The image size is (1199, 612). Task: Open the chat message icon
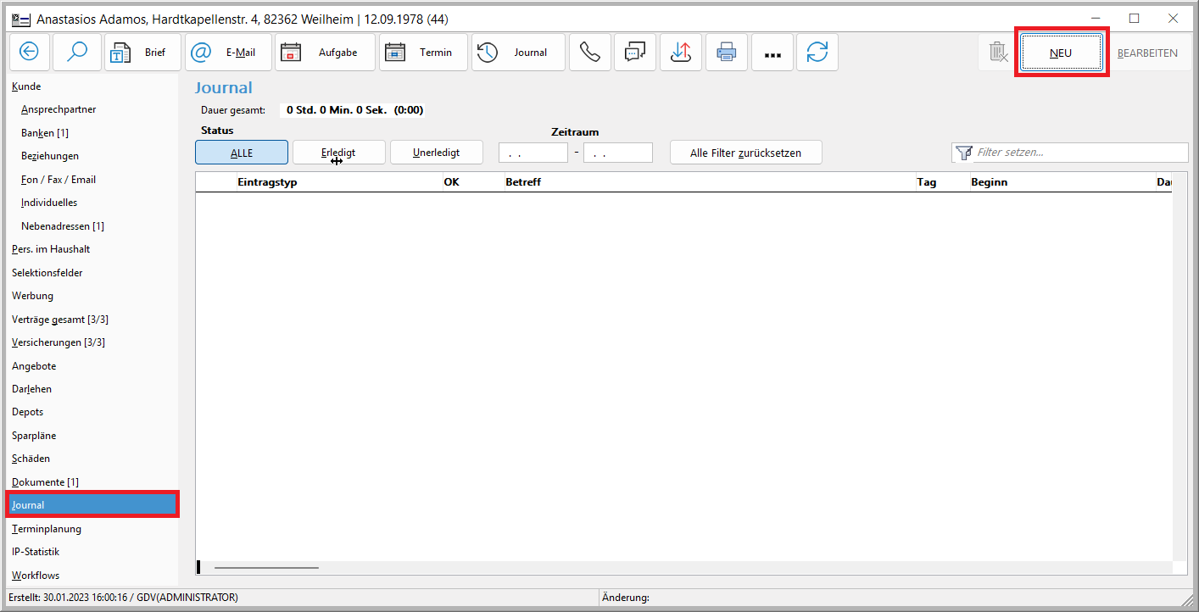pos(635,53)
